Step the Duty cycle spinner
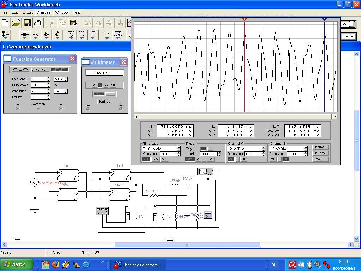The width and height of the screenshot is (361, 271). pyautogui.click(x=48, y=85)
